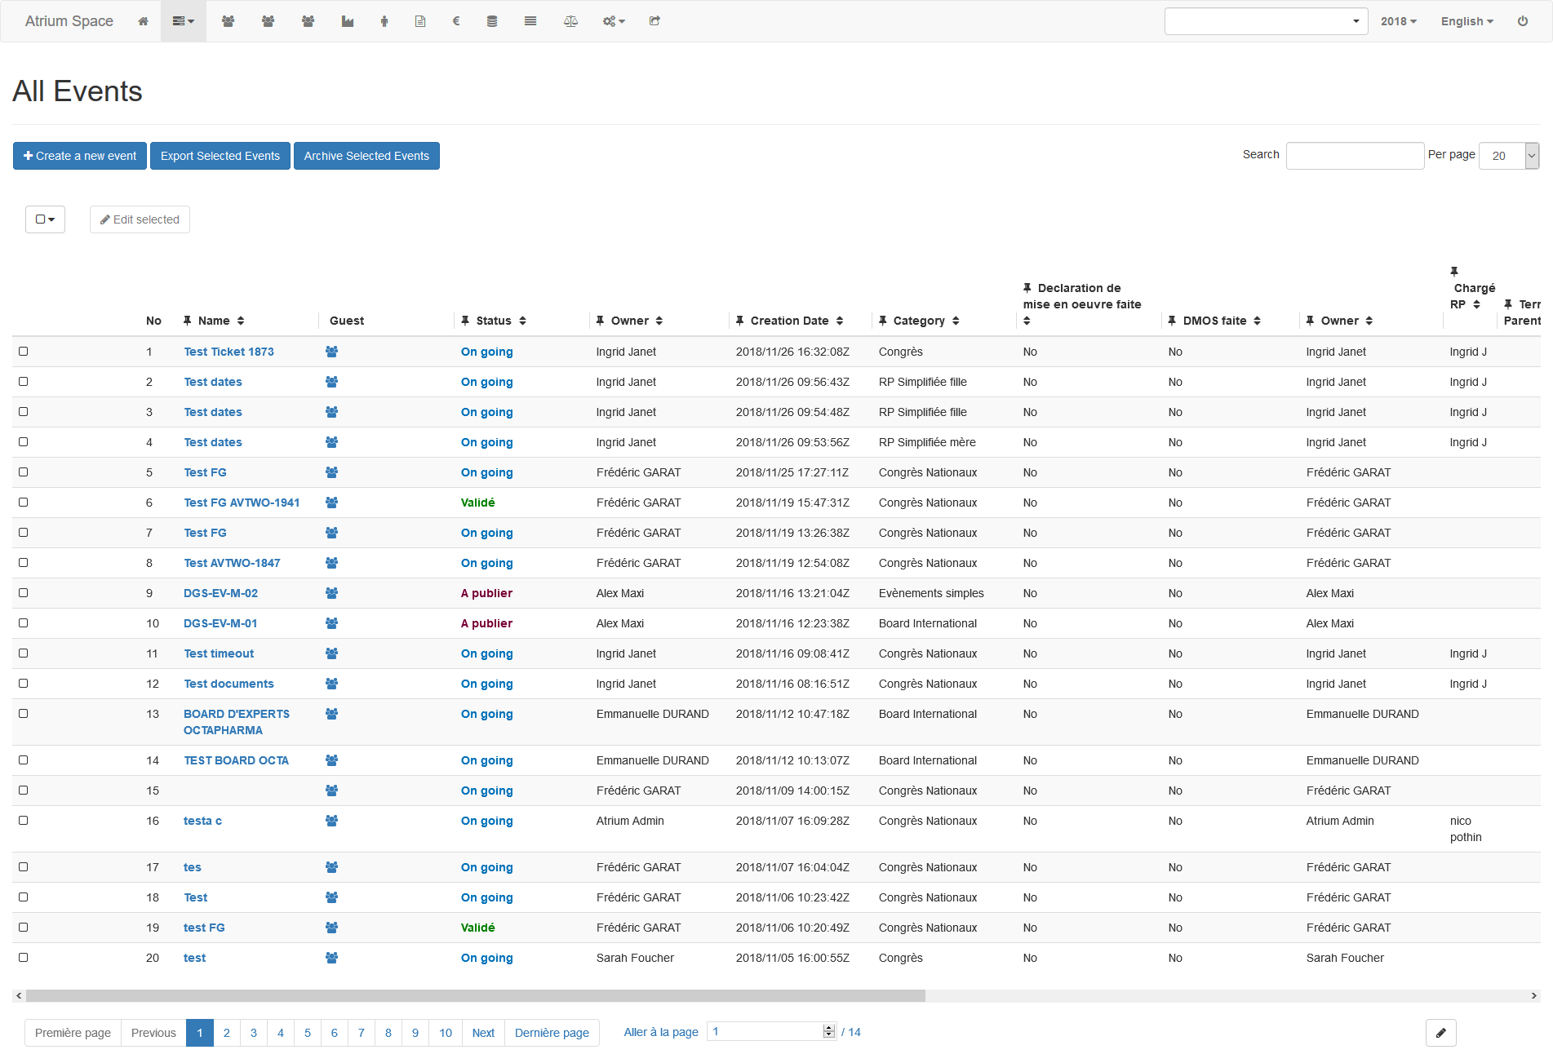Open the single person icon in navbar
Image resolution: width=1553 pixels, height=1063 pixels.
coord(384,21)
